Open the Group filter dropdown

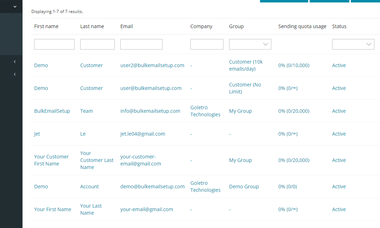coord(250,44)
